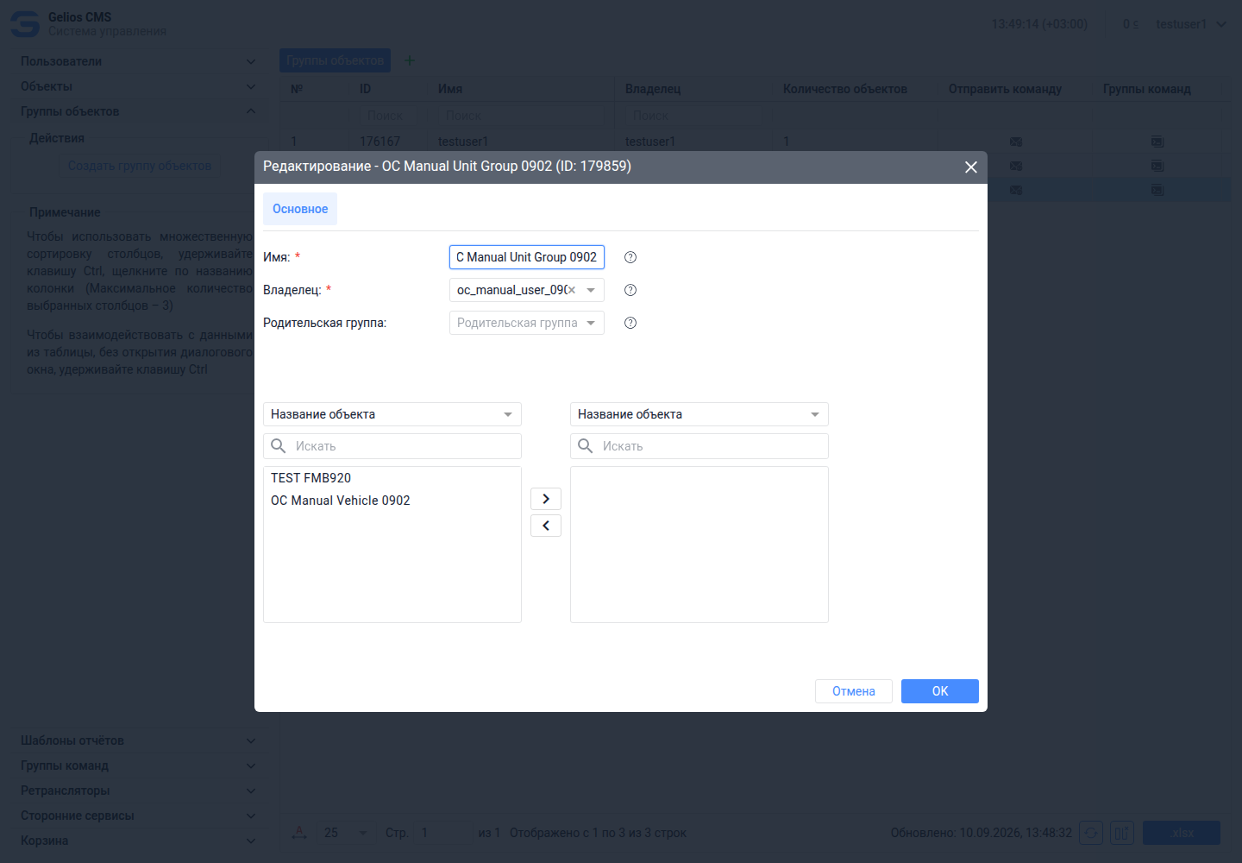Select the Основное tab
1242x863 pixels.
(300, 209)
